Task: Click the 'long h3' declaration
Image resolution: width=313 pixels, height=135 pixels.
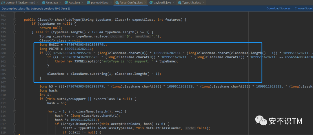Action: click(x=46, y=86)
